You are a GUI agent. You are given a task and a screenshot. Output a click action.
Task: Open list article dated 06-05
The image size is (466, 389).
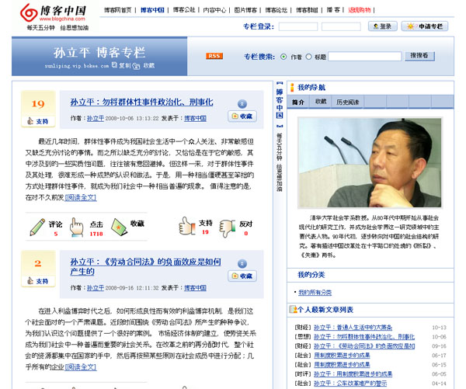click(x=353, y=373)
